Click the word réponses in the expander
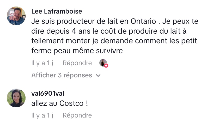Screen dimensions: 207x123 tap(79, 75)
